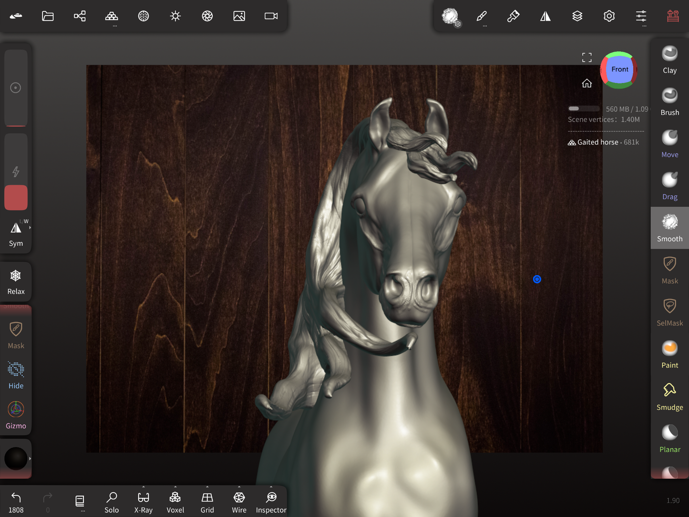Reset camera with the home button
The width and height of the screenshot is (689, 517).
point(586,83)
